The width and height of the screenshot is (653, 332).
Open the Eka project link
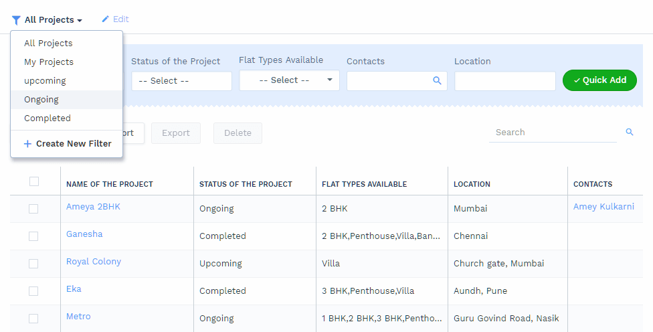click(x=74, y=289)
